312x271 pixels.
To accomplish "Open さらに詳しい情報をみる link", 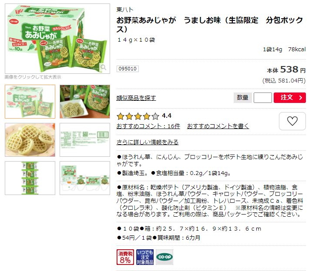I will pyautogui.click(x=148, y=142).
